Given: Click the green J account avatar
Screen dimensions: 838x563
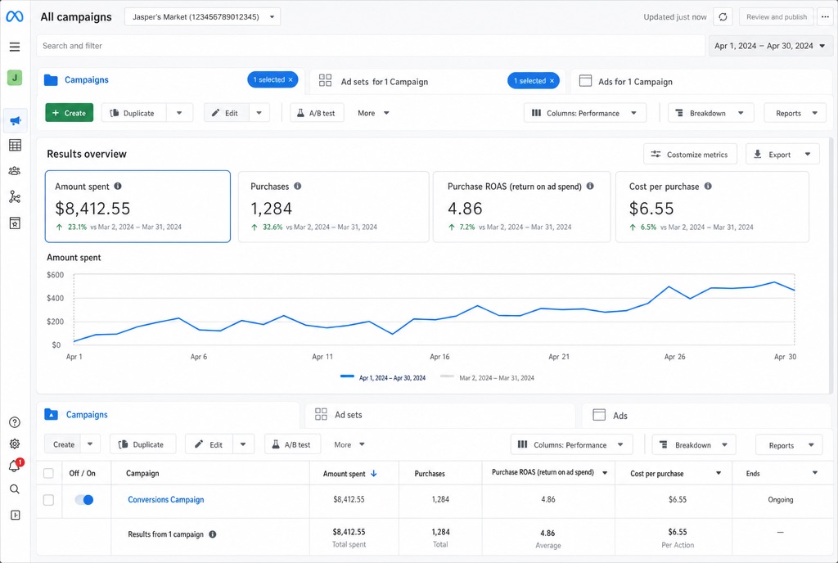Looking at the screenshot, I should (x=15, y=78).
